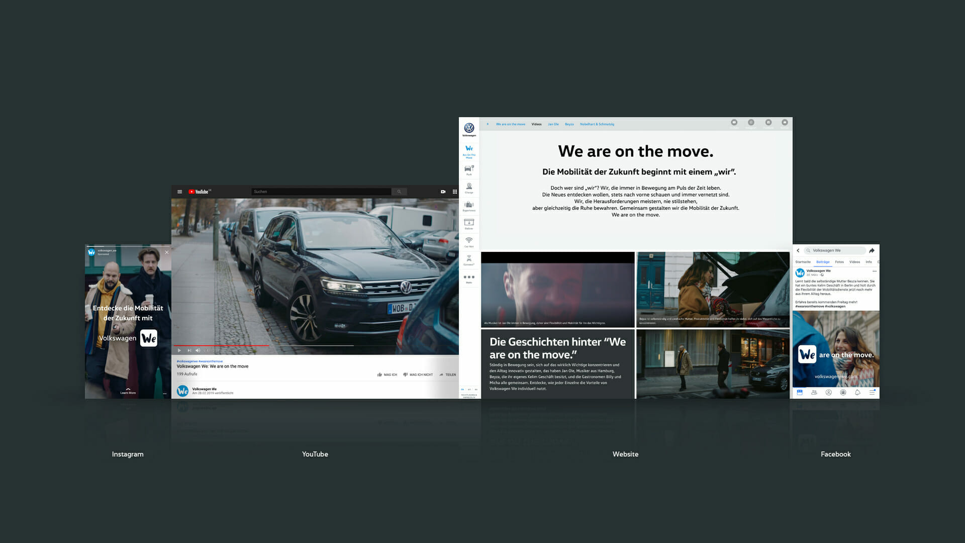
Task: Open the Facebook post three-dots options menu
Action: [x=875, y=271]
